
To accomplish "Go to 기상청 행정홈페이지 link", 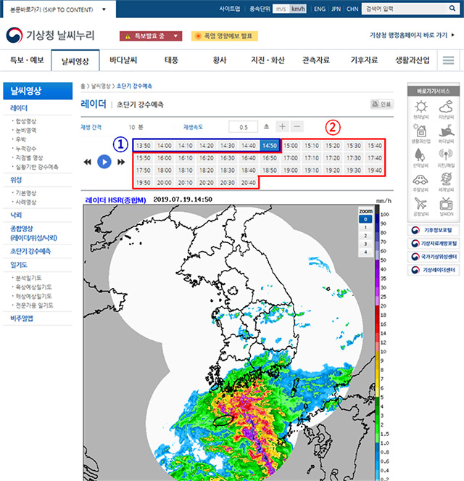I will [x=413, y=36].
